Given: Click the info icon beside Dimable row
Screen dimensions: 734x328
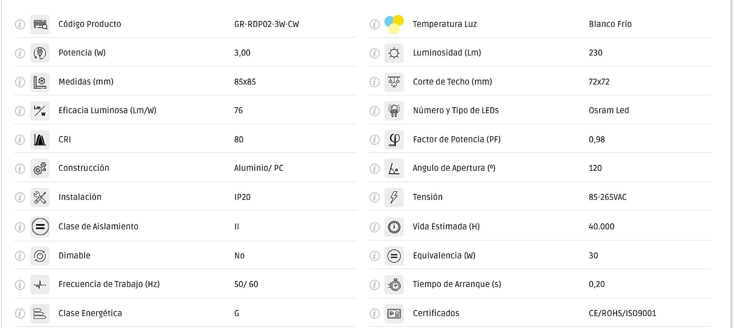Looking at the screenshot, I should (20, 256).
